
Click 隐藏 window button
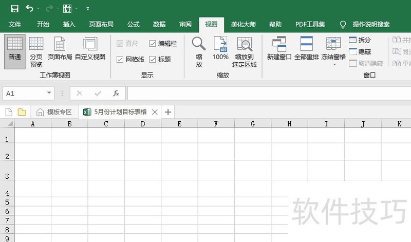coord(360,52)
